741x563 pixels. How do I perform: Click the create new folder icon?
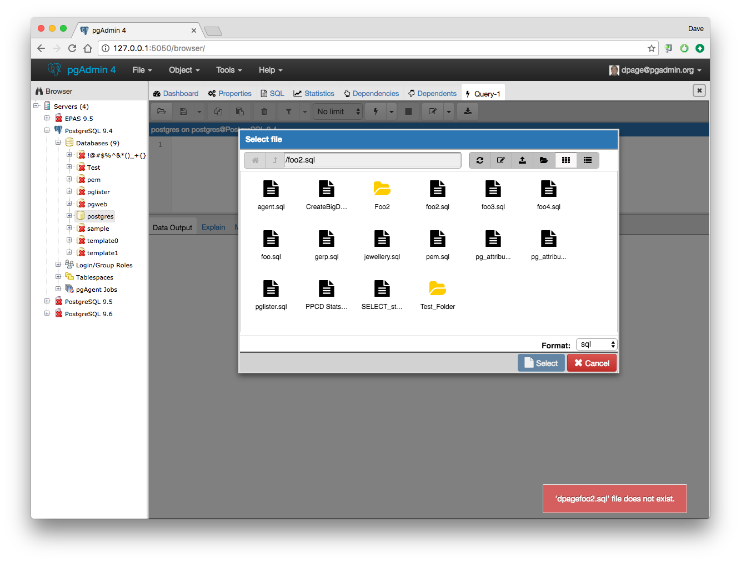point(544,160)
